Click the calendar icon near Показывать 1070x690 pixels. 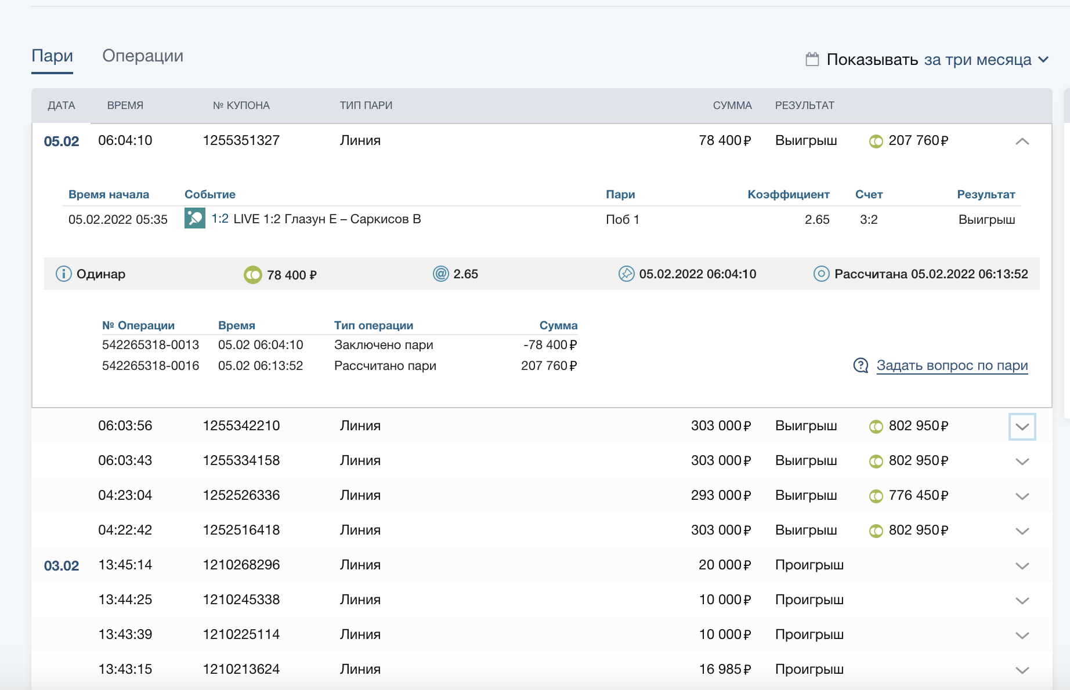tap(812, 59)
